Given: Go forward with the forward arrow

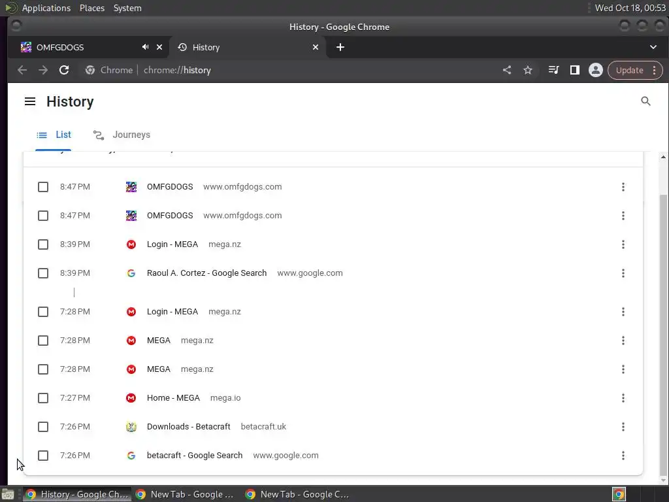Looking at the screenshot, I should click(43, 70).
